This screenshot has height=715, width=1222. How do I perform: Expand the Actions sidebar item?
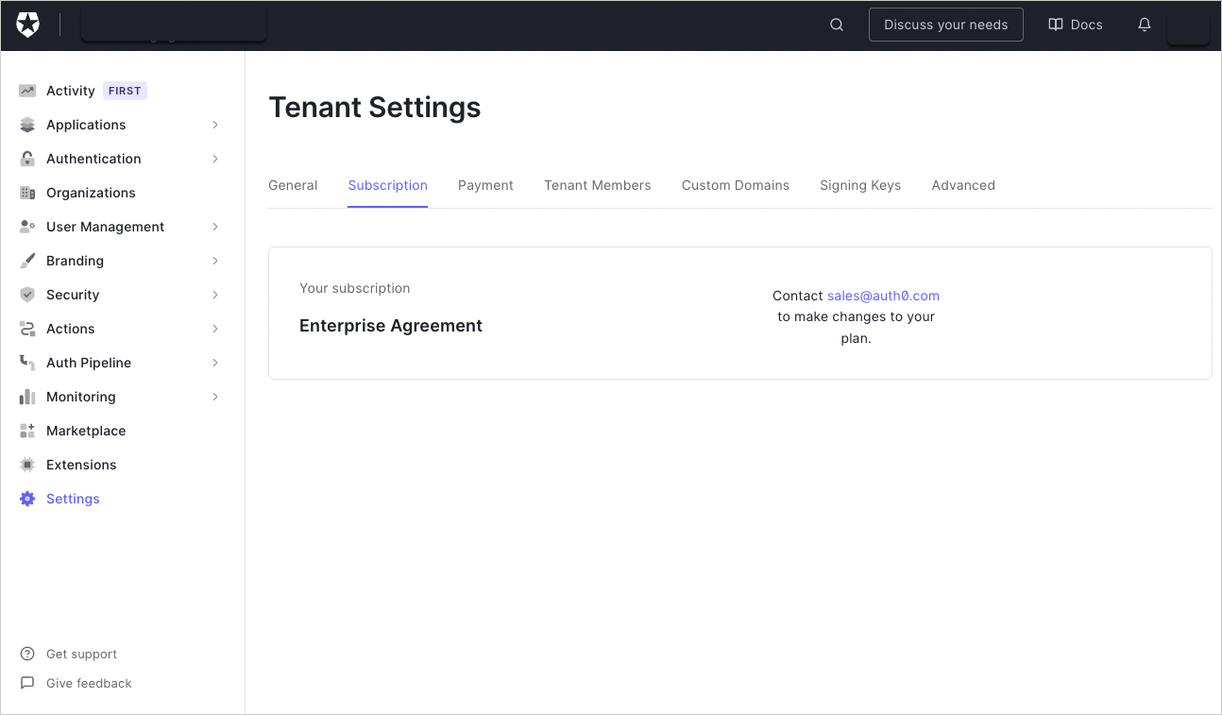point(214,328)
